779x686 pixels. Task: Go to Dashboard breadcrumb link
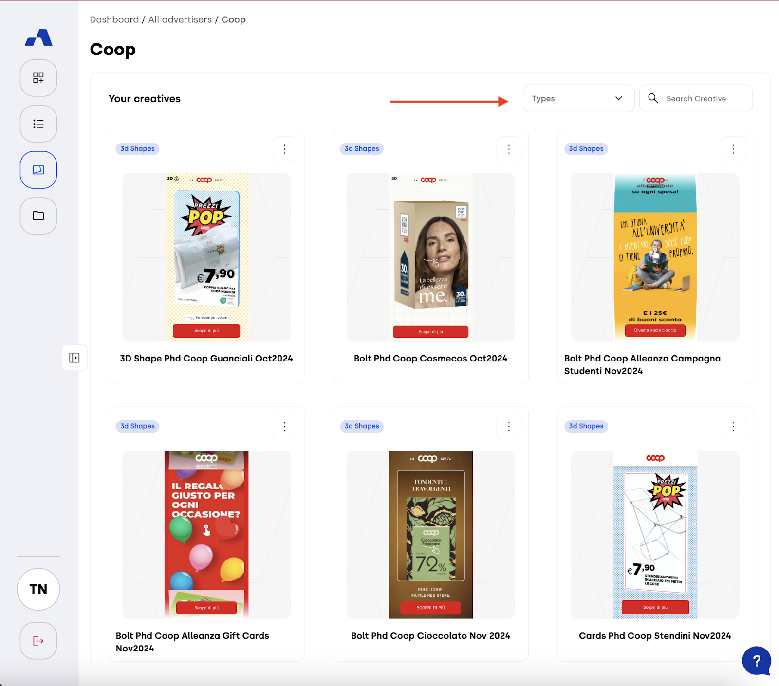(114, 19)
